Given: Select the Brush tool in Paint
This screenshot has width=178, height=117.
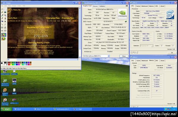Looking at the screenshot, I should click(x=5, y=18).
